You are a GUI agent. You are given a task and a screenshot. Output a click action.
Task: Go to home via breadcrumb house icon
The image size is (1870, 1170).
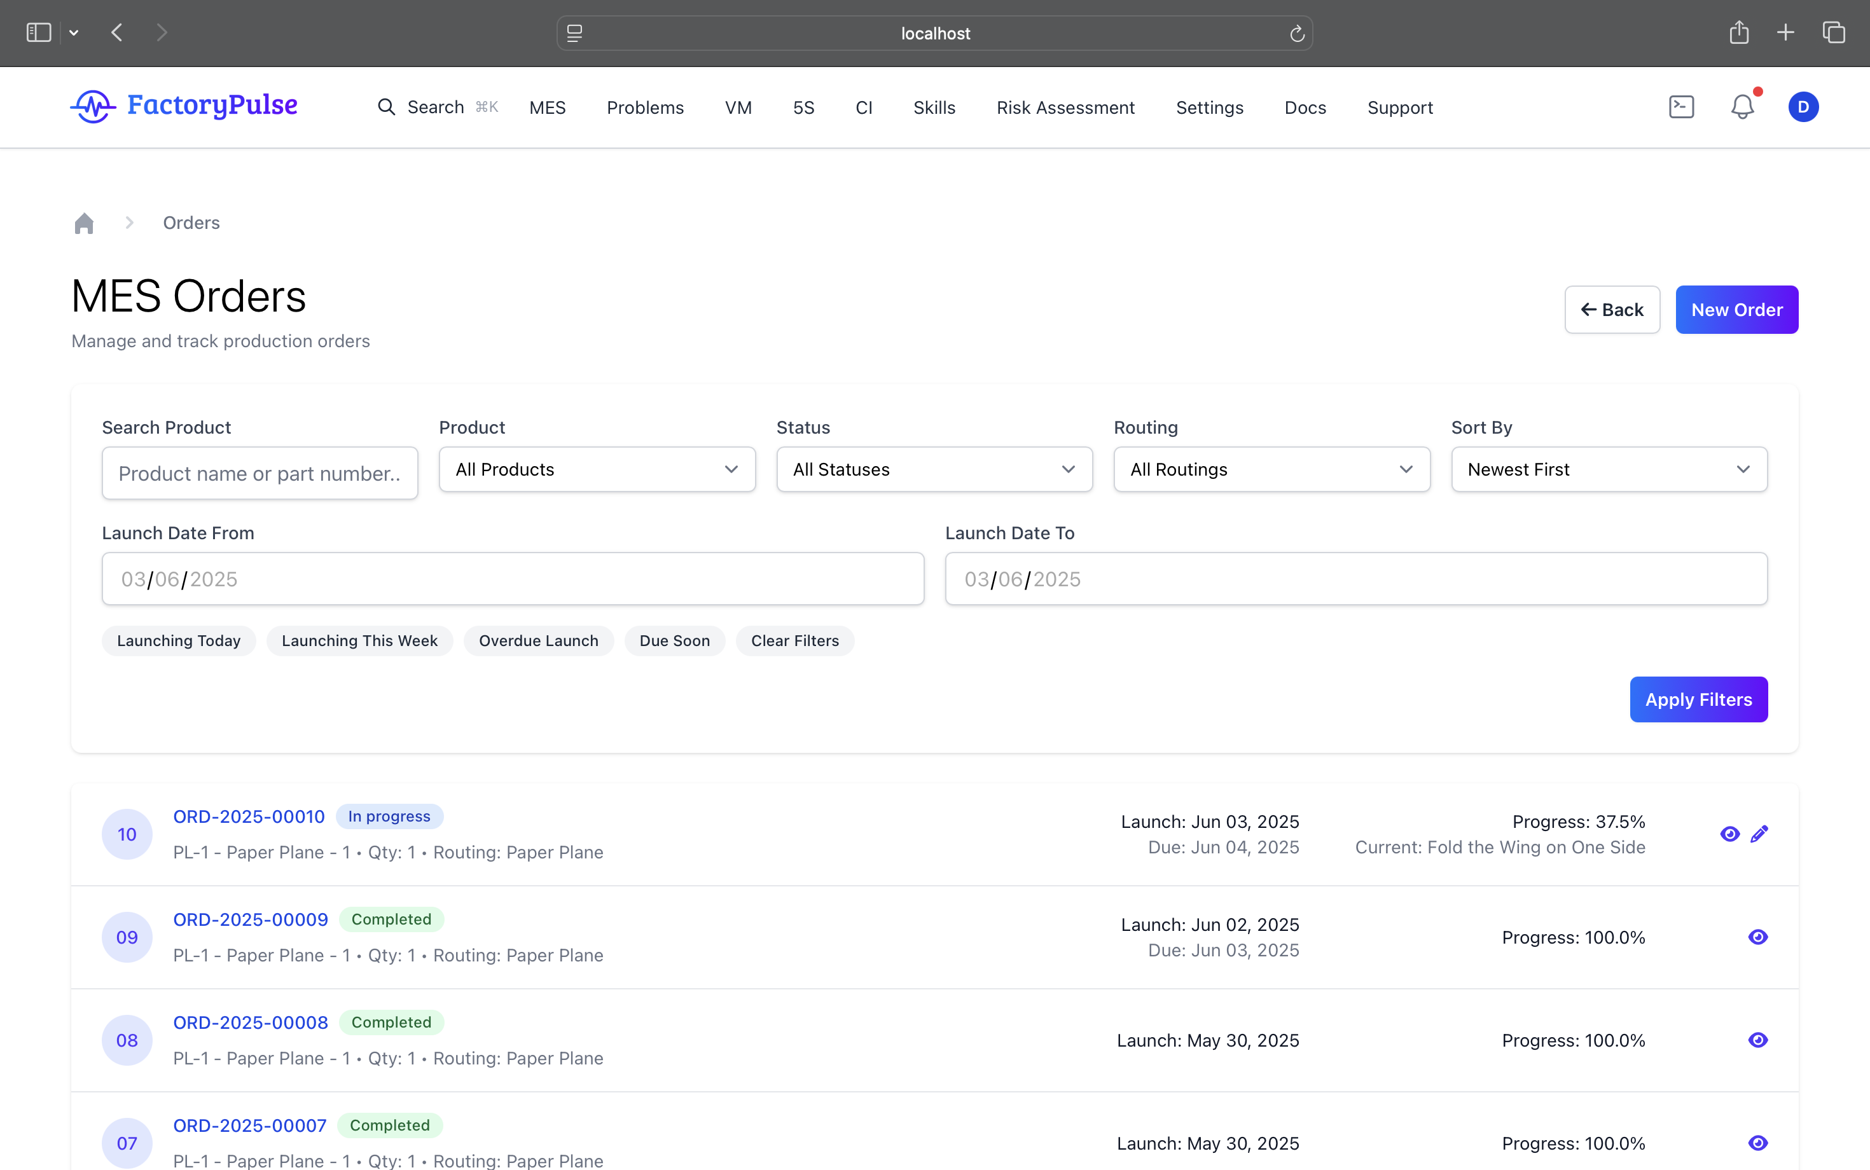tap(85, 223)
